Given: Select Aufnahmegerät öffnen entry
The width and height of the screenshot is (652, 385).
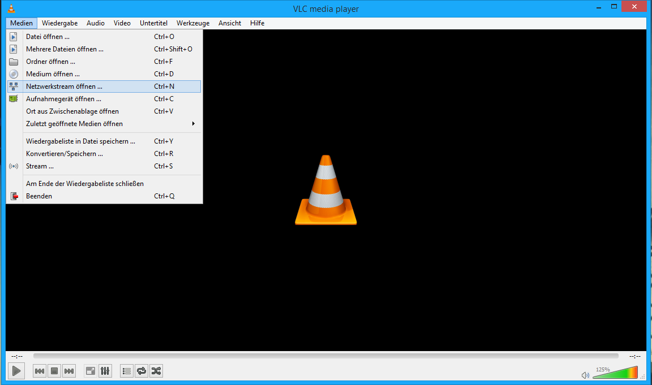Looking at the screenshot, I should [104, 99].
